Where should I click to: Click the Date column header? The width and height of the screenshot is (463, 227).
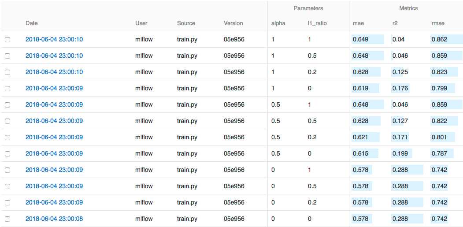tap(32, 23)
